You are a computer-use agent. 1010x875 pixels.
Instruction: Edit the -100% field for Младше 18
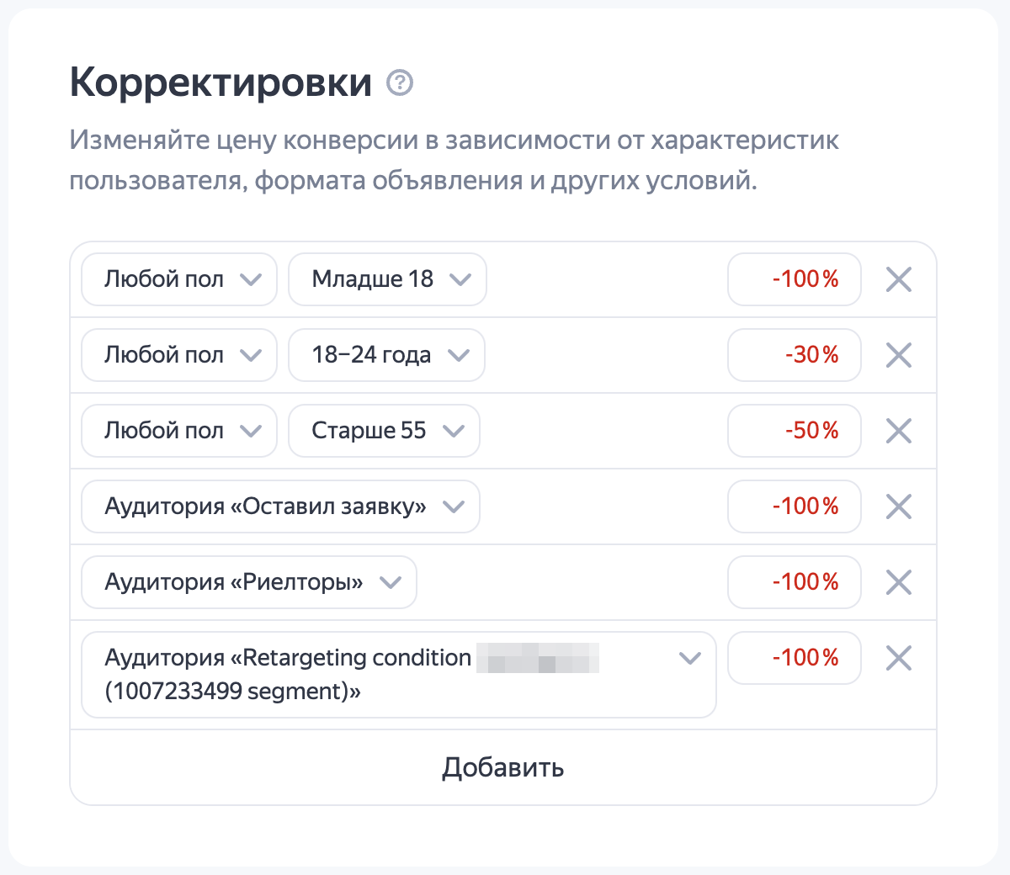pos(795,279)
